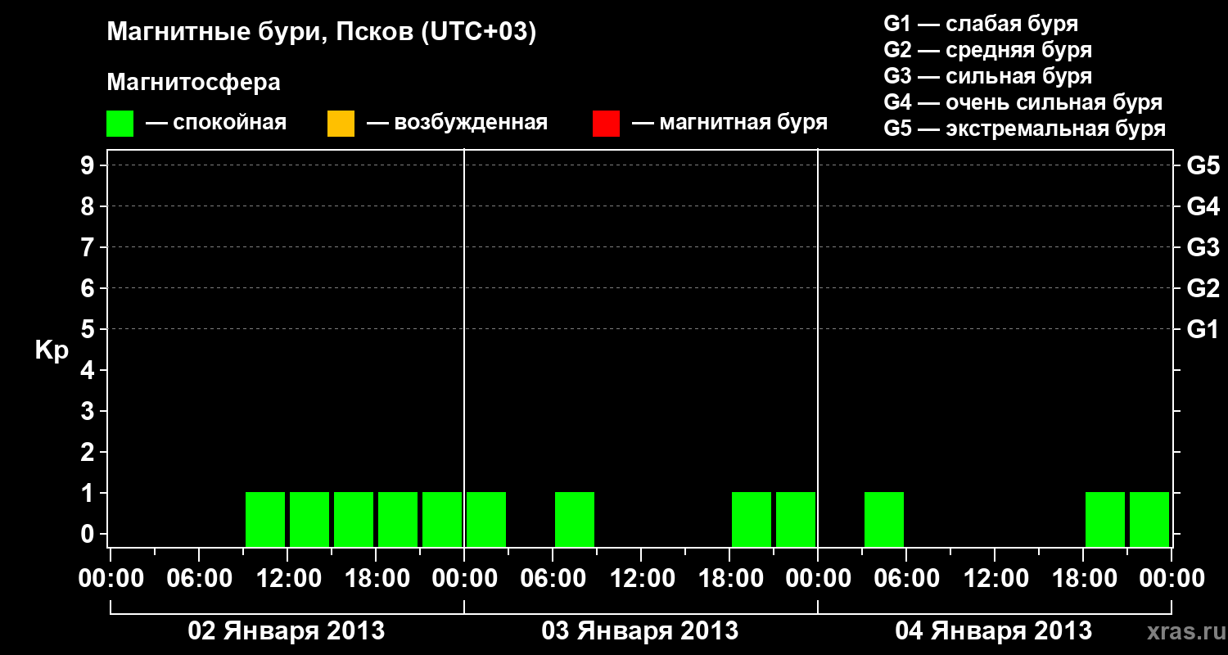Select the green bar for 00:00–03:00 on 03 Января
This screenshot has width=1228, height=655.
click(486, 519)
